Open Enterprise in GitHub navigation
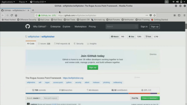187x105 pixels. pyautogui.click(x=56, y=27)
